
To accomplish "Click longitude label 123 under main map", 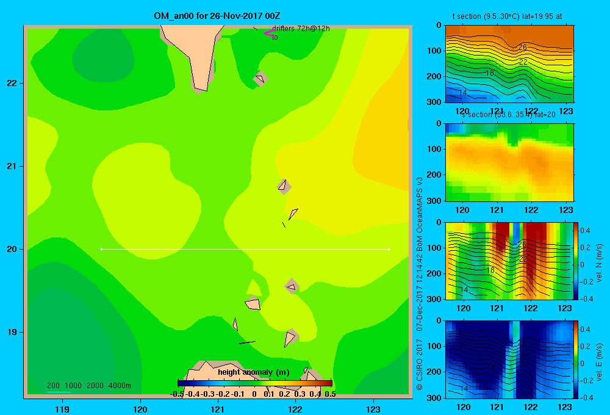I will 373,409.
